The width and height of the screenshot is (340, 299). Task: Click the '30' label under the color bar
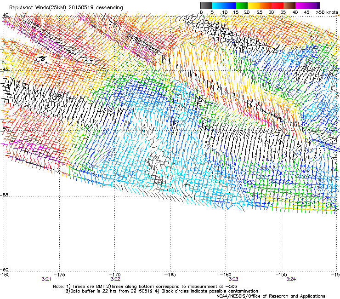[x=271, y=12]
